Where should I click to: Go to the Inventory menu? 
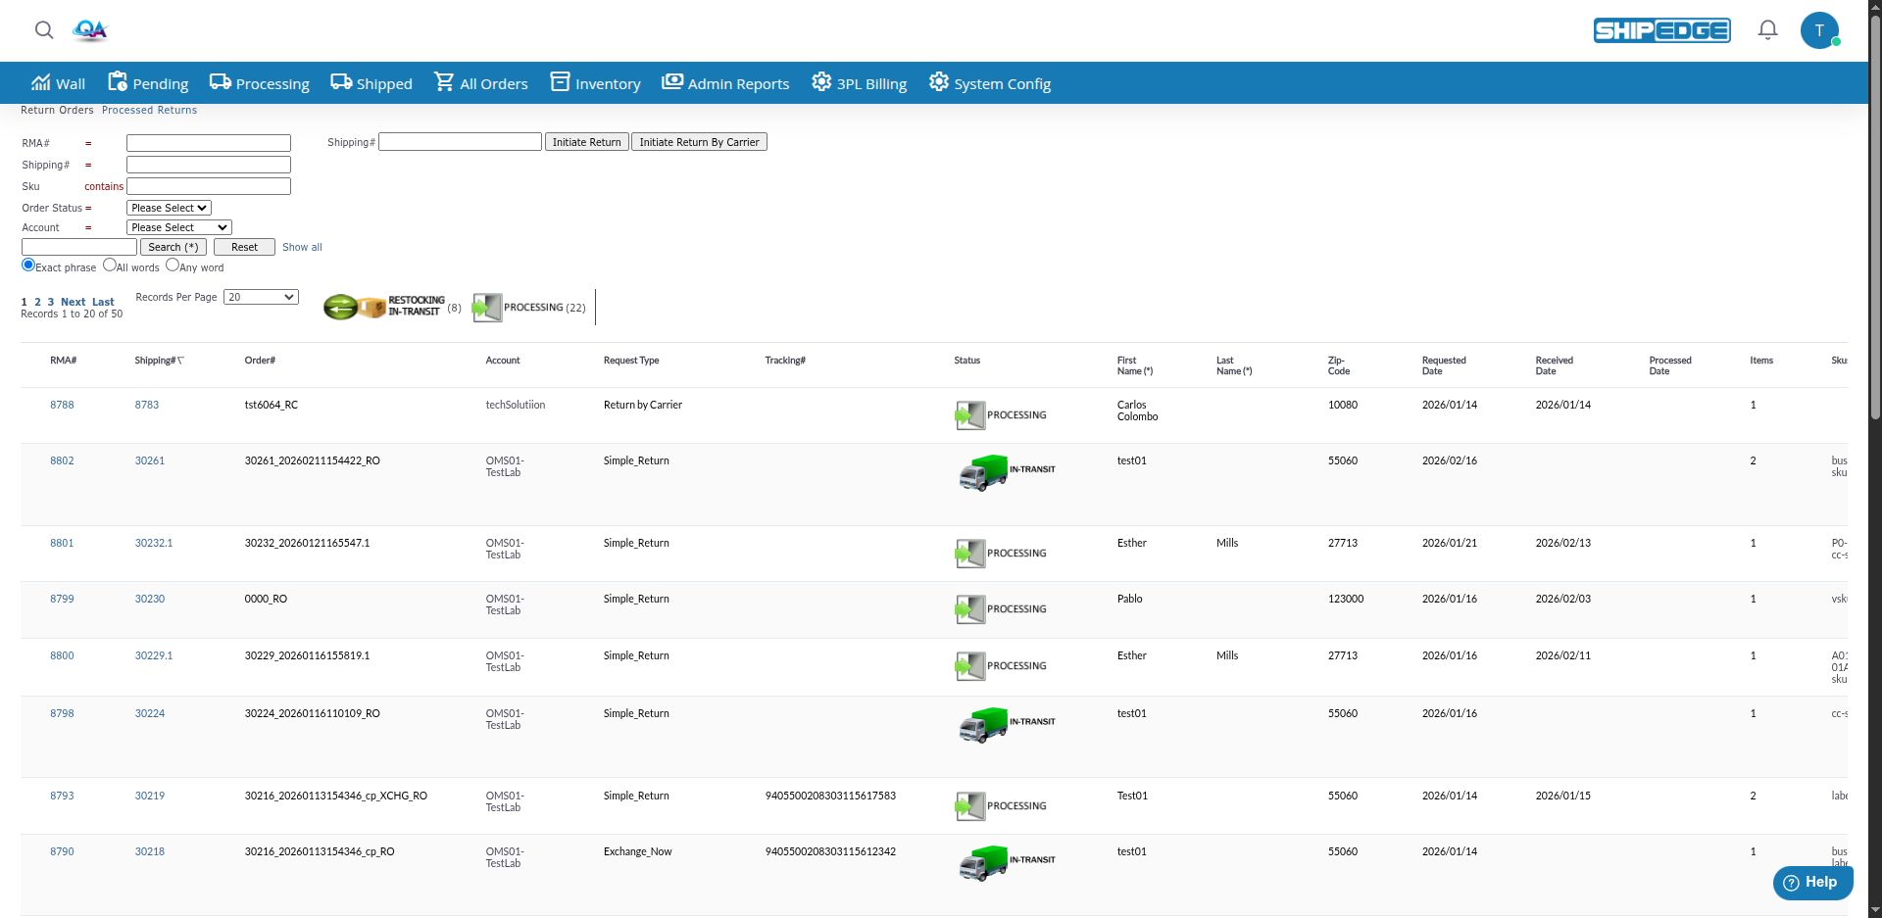[595, 83]
